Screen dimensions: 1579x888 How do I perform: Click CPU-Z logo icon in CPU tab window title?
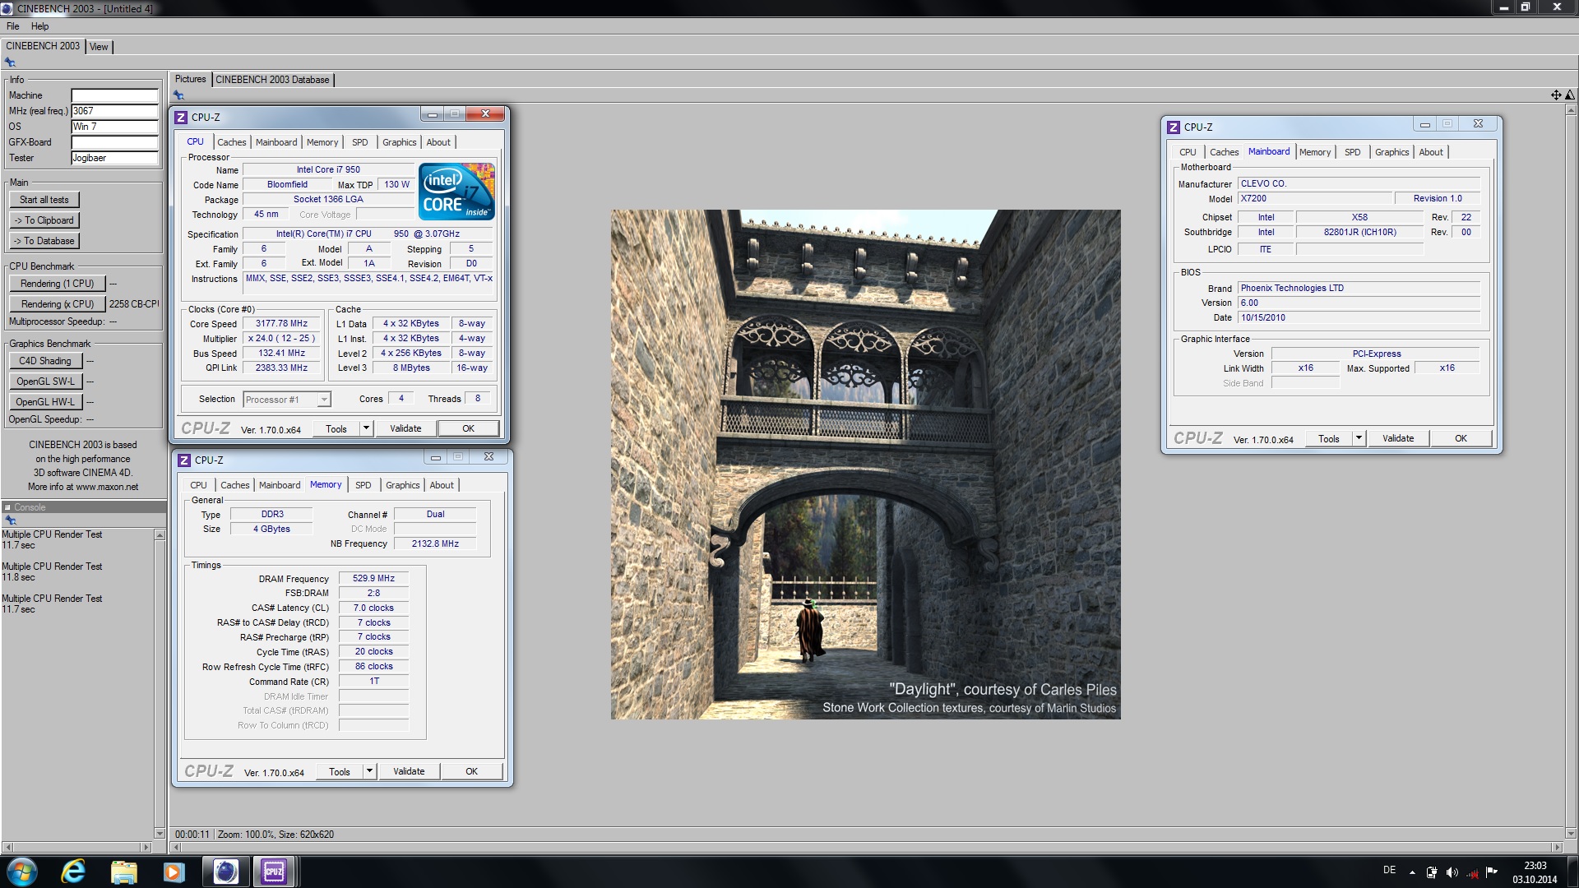181,117
